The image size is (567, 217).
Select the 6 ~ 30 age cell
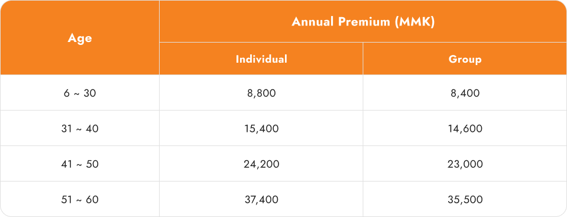pyautogui.click(x=80, y=93)
